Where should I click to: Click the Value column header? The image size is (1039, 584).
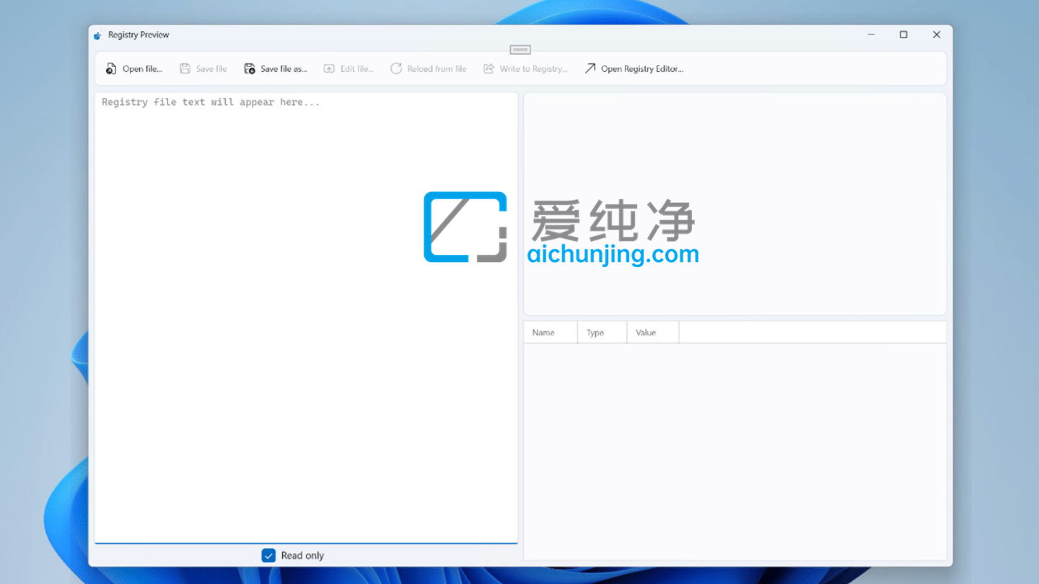click(653, 333)
